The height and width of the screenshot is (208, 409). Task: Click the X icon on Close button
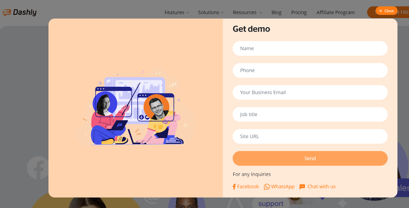click(381, 11)
